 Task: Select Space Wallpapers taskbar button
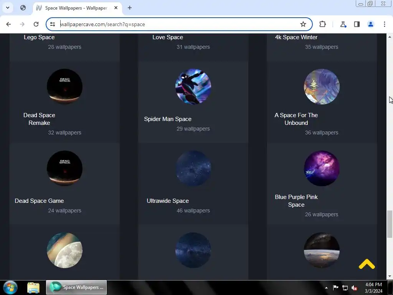tap(76, 287)
